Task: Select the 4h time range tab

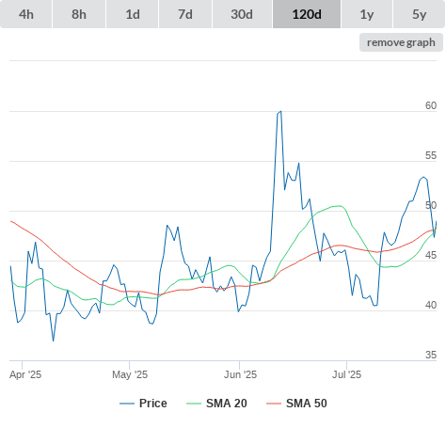Action: (26, 14)
